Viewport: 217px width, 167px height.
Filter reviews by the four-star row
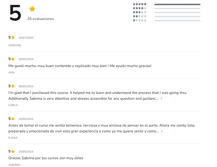click(140, 8)
